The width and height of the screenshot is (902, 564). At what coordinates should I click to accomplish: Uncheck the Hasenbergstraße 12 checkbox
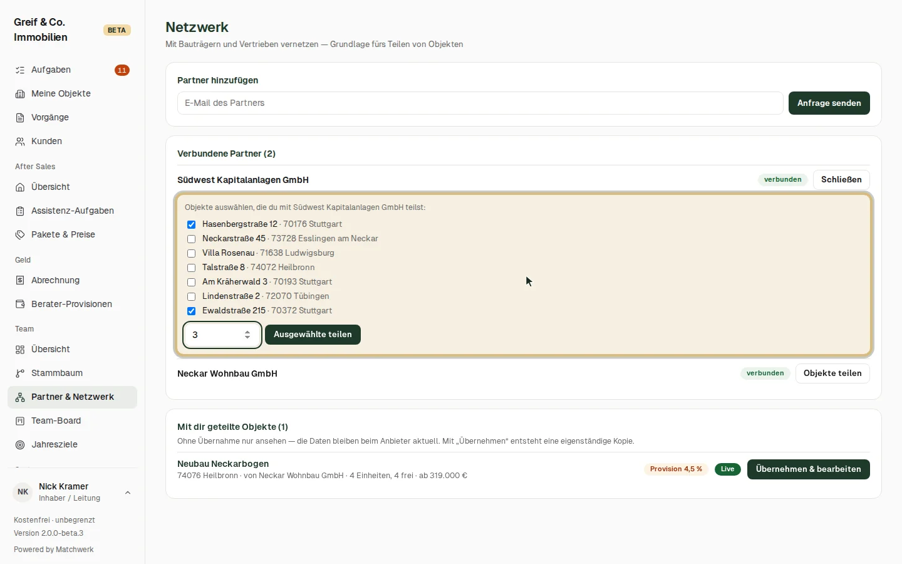tap(192, 224)
